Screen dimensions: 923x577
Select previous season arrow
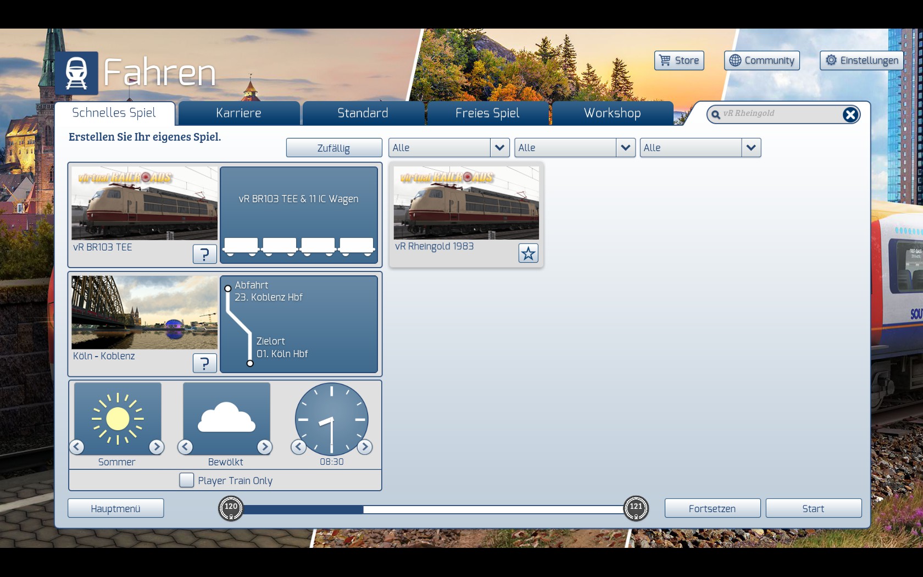coord(77,447)
